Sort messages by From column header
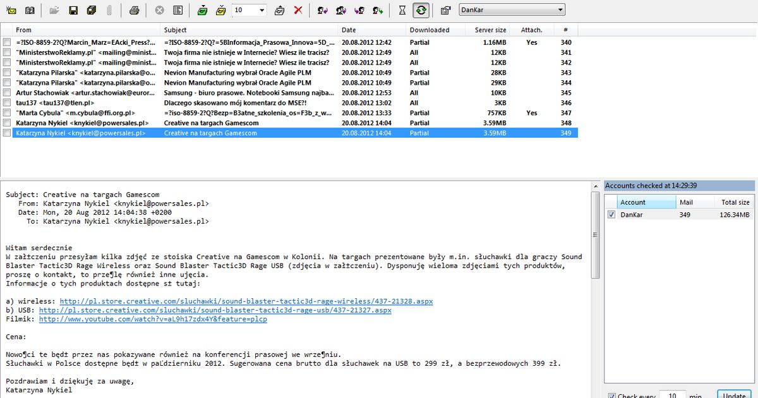758x398 pixels. [87, 30]
